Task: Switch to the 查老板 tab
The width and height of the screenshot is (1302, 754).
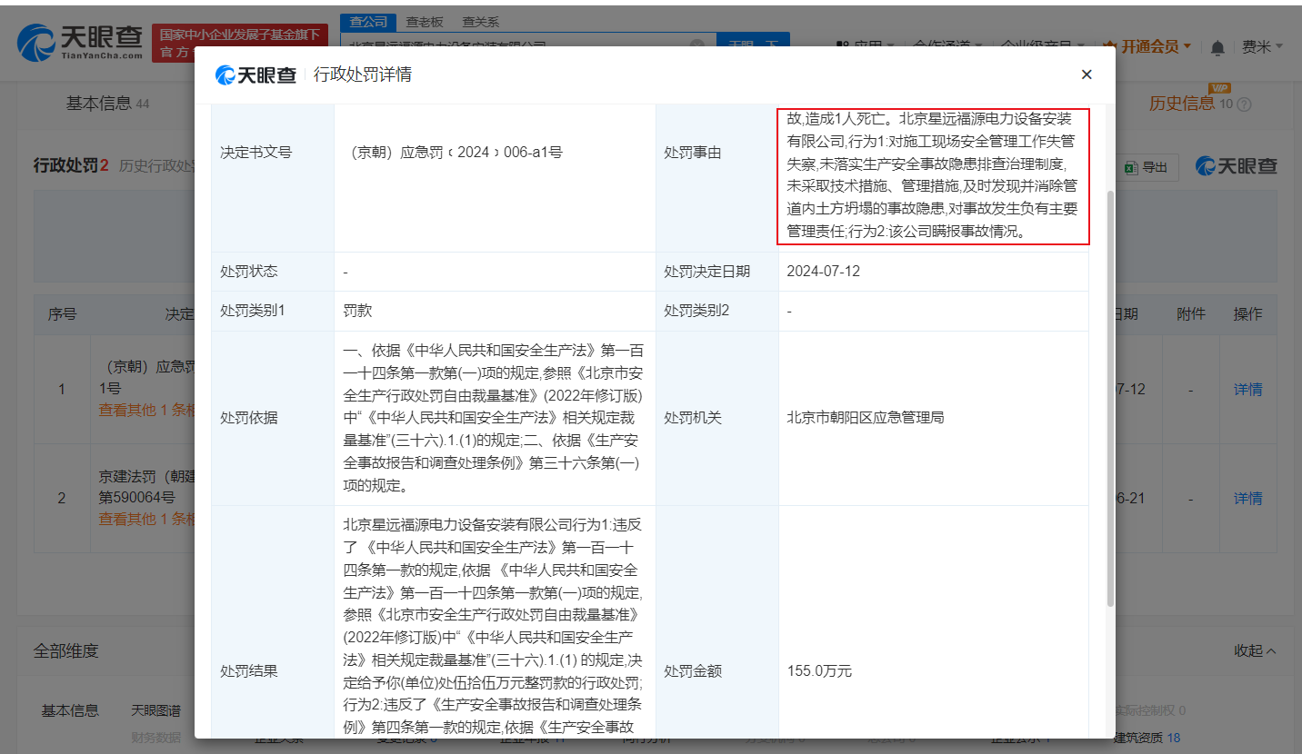Action: point(425,21)
